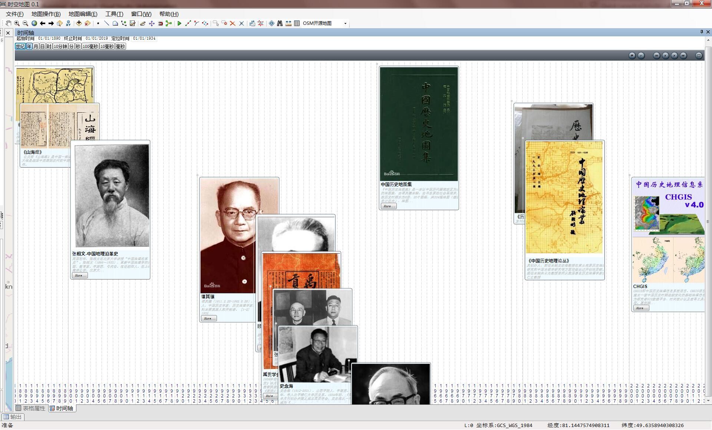Switch to the 表格属性 tab
712x430 pixels.
click(30, 408)
